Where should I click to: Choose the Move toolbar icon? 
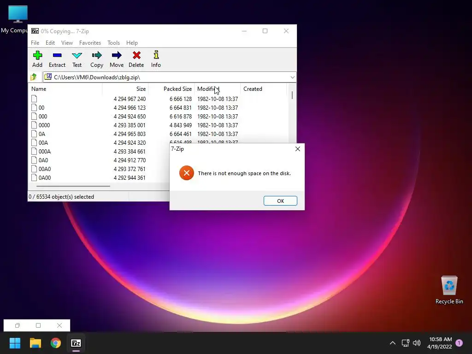117,55
